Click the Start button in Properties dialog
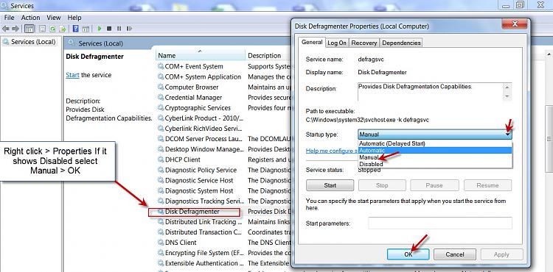 point(330,185)
